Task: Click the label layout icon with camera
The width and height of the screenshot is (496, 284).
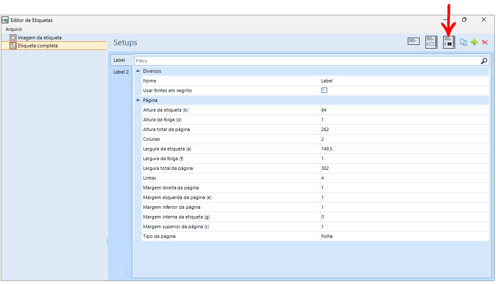Action: tap(449, 42)
